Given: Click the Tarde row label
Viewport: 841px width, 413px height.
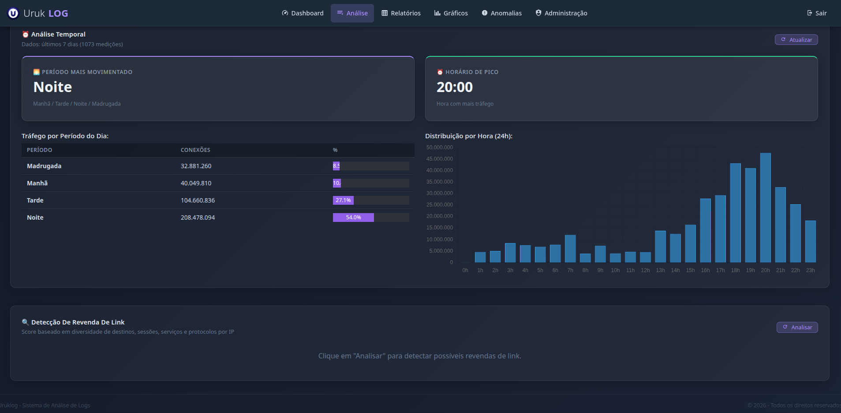Looking at the screenshot, I should [x=35, y=200].
